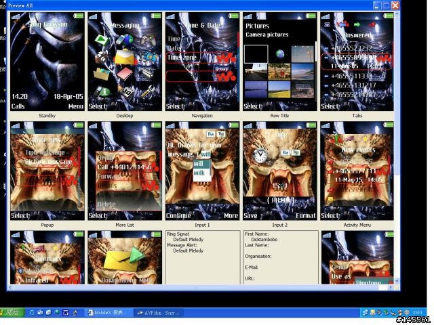Click the "URL:" field label
This screenshot has height=325, width=434.
click(250, 278)
